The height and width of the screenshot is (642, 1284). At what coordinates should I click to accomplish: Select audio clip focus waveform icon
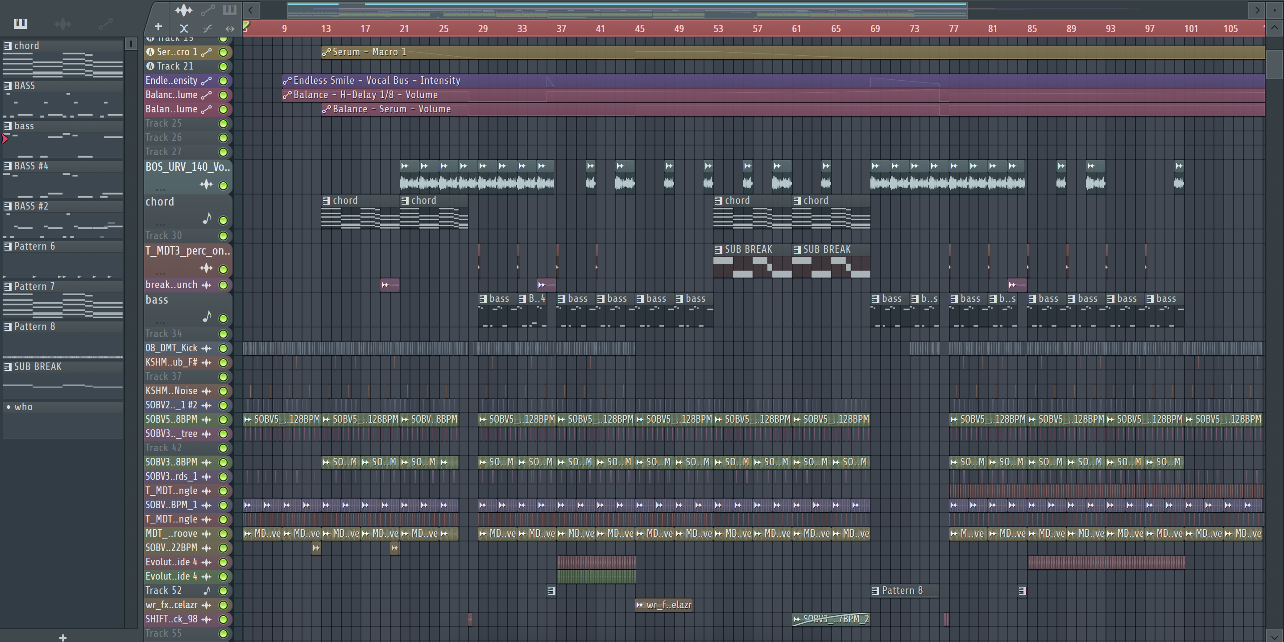click(x=183, y=10)
